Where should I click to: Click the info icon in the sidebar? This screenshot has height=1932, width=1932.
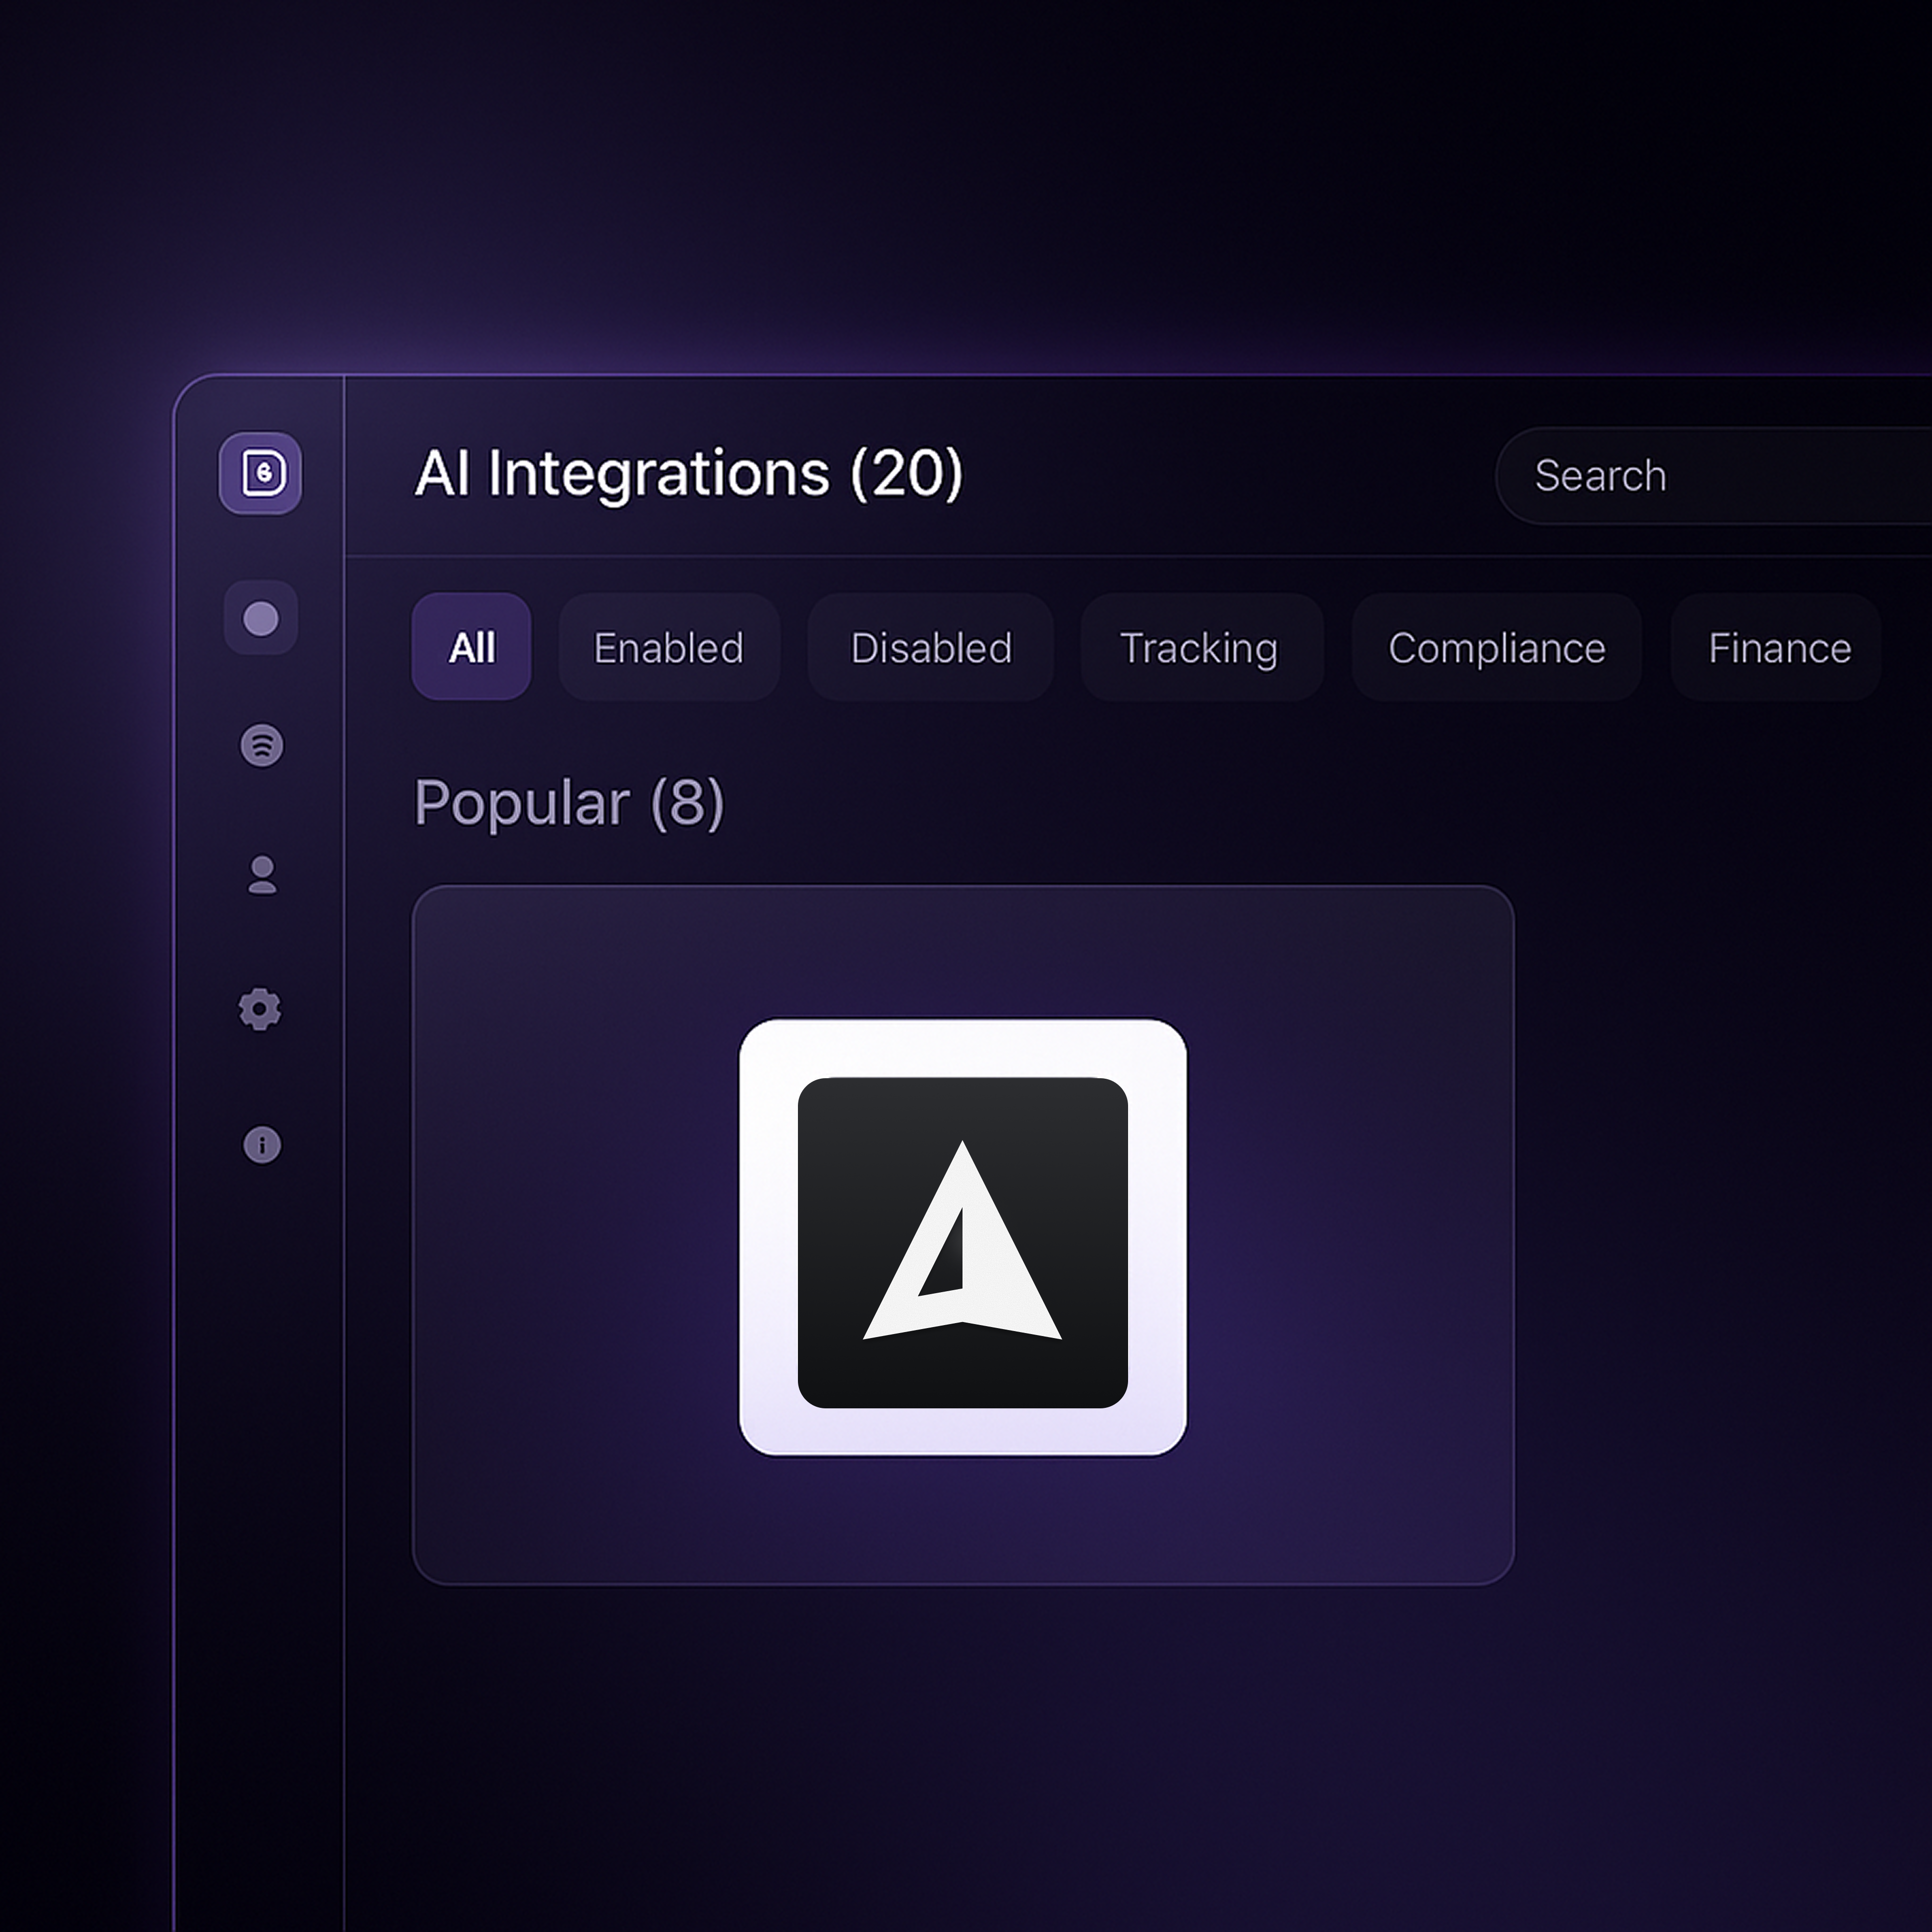262,1144
